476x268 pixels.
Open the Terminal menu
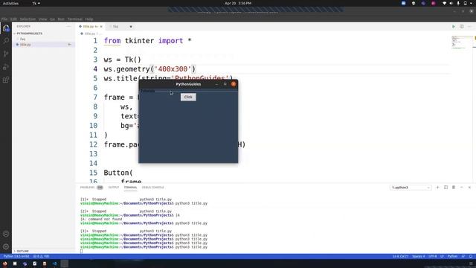[74, 19]
